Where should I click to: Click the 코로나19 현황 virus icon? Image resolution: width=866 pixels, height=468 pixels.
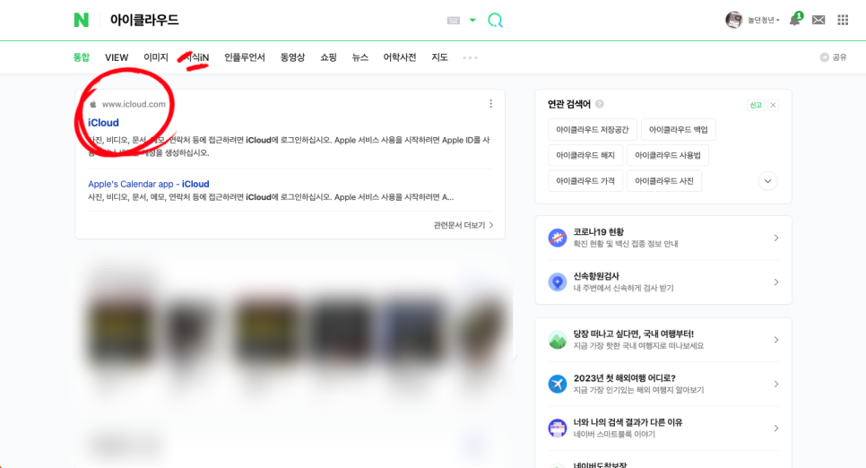(558, 238)
